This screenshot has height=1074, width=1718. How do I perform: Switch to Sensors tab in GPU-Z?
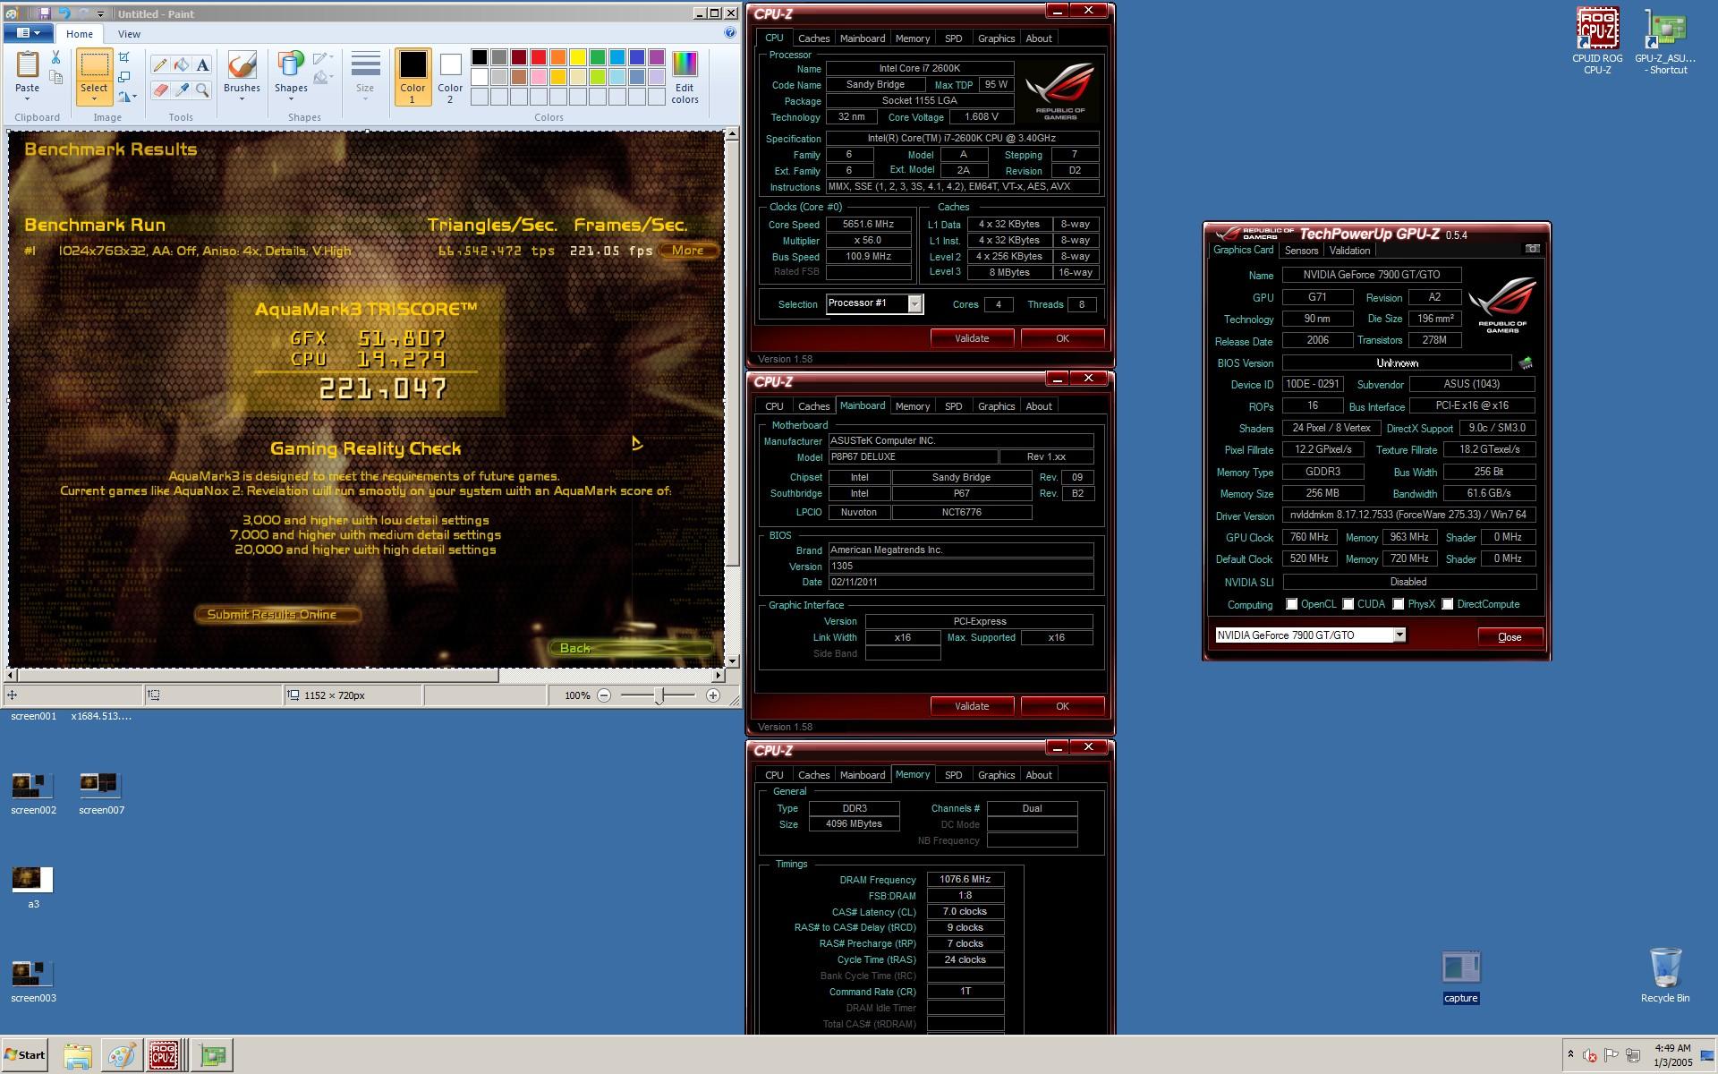(1301, 251)
